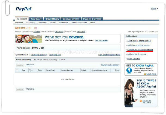Open the Products & Services tab

92,19
